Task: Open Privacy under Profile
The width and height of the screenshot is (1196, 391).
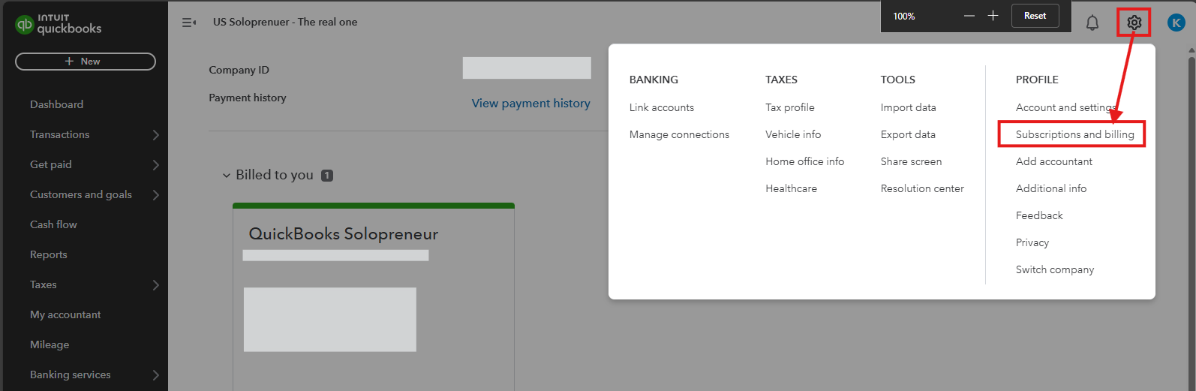Action: (x=1032, y=242)
